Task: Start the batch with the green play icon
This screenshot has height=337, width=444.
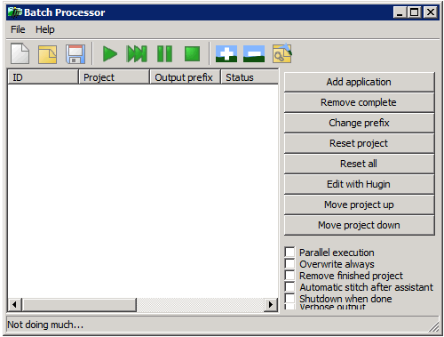Action: point(110,54)
